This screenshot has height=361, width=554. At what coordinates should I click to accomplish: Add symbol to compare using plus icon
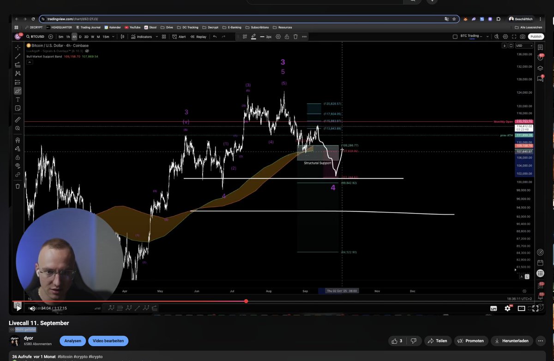tap(52, 36)
